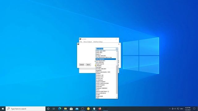Click the dropdown list scrollbar thumb
The width and height of the screenshot is (198, 111).
117,80
